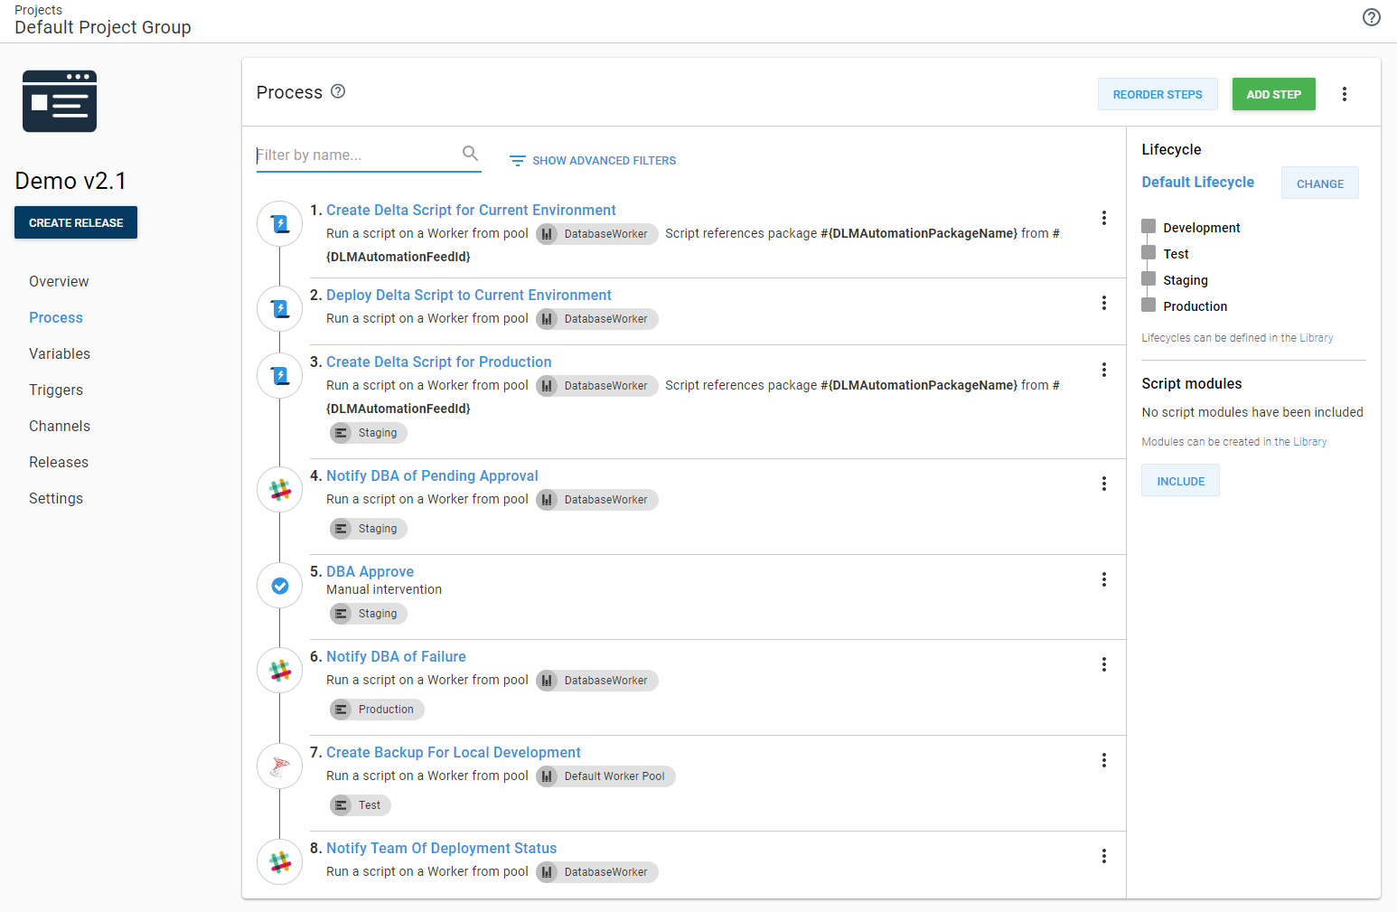1397x912 pixels.
Task: Click the search magnifier icon in filter box
Action: click(x=470, y=154)
